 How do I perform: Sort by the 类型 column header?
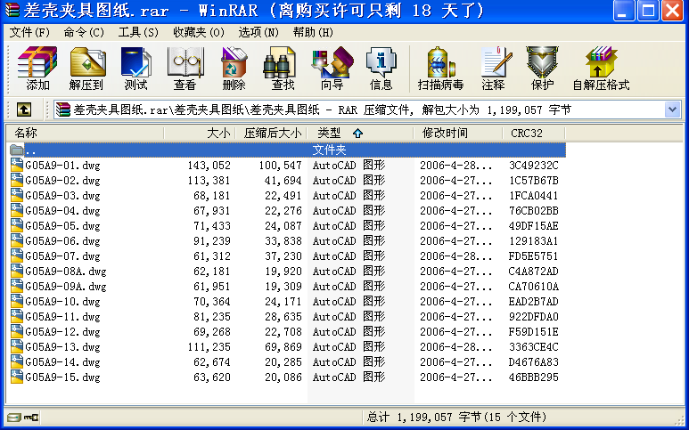330,133
